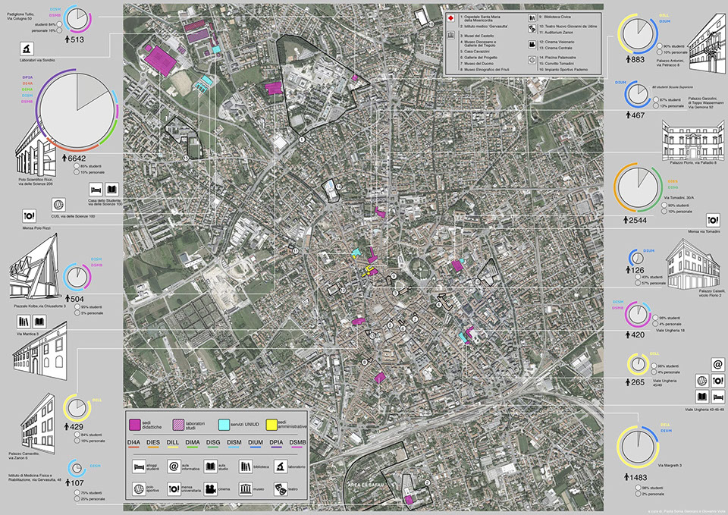Select the 'mensa universitaria' icon in legend
Viewport: 728px width, 515px height.
(x=174, y=489)
